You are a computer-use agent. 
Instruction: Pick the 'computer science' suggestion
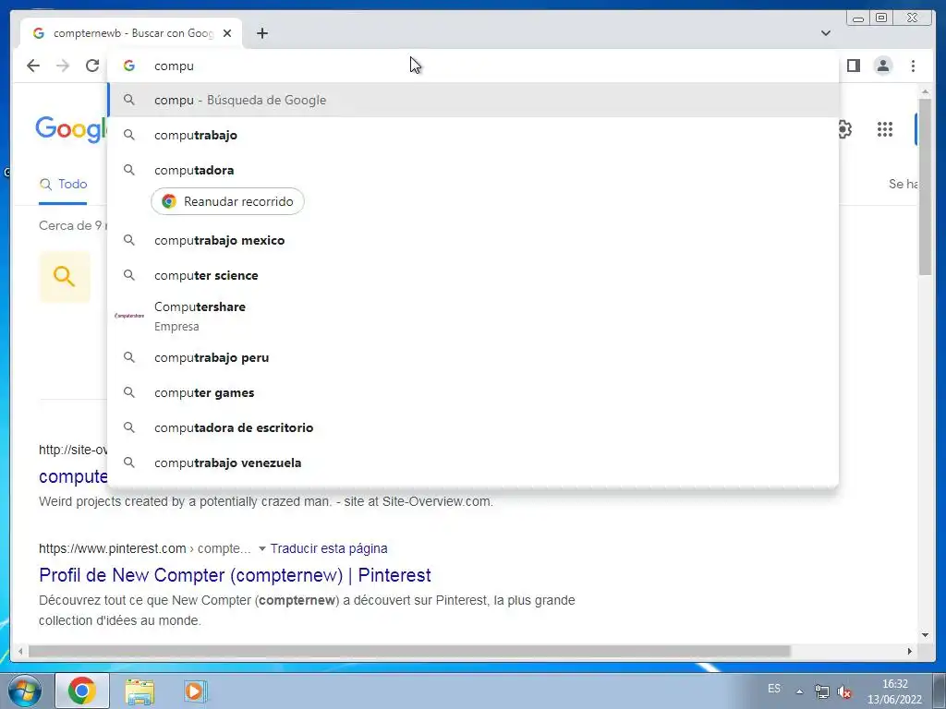[473, 275]
